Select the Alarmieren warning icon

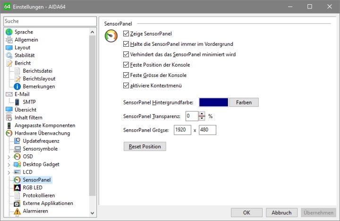[17, 211]
